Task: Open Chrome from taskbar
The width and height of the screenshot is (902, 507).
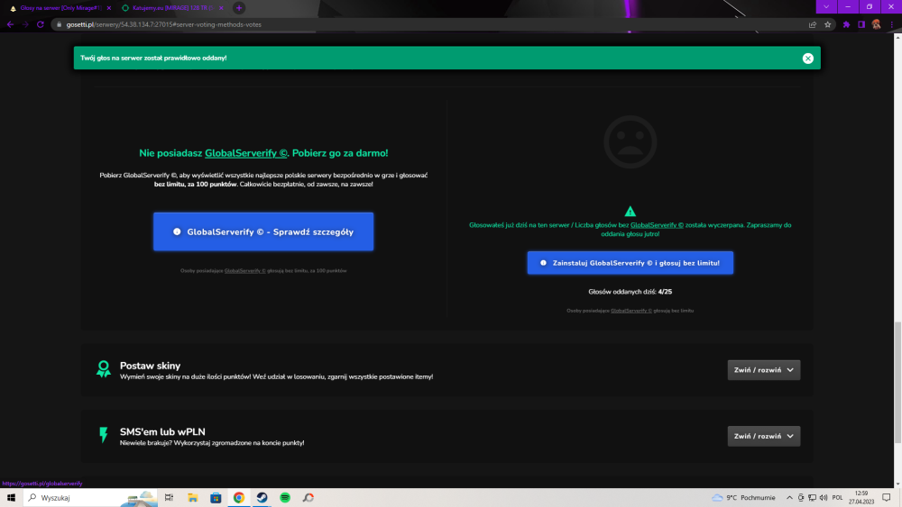Action: (x=239, y=498)
